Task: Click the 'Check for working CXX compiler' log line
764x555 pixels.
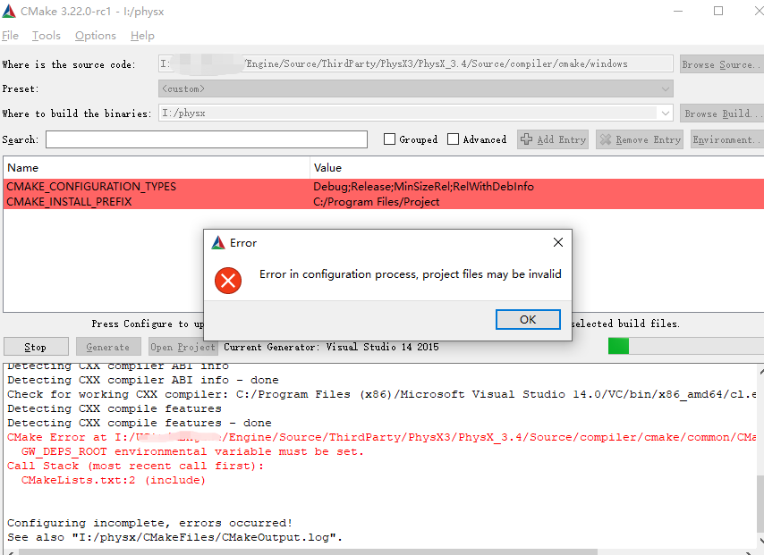Action: [382, 394]
